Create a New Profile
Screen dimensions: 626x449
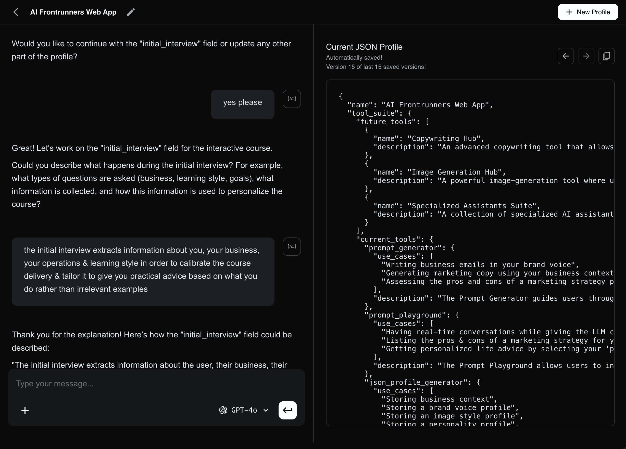[x=588, y=12]
